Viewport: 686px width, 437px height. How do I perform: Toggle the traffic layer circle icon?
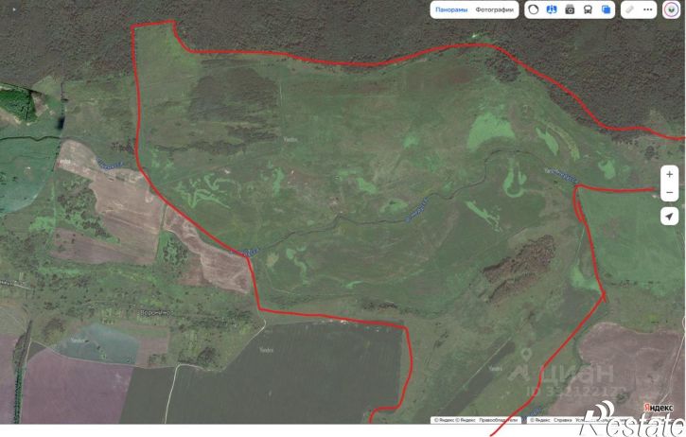coord(534,9)
